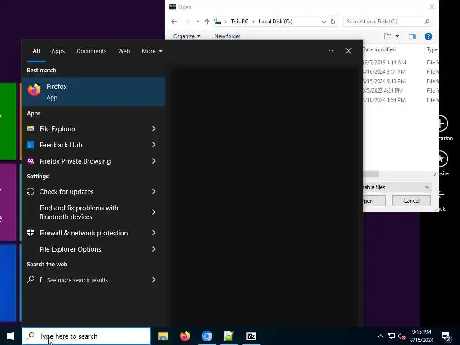Click Feedback Hub icon in search results

coord(31,145)
